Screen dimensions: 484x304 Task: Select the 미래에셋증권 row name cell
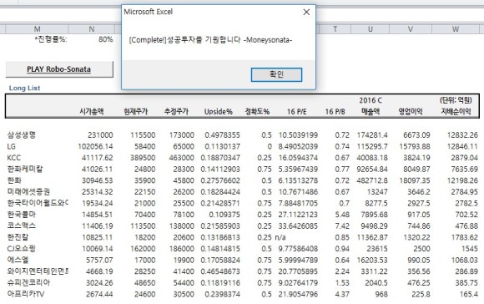28,192
